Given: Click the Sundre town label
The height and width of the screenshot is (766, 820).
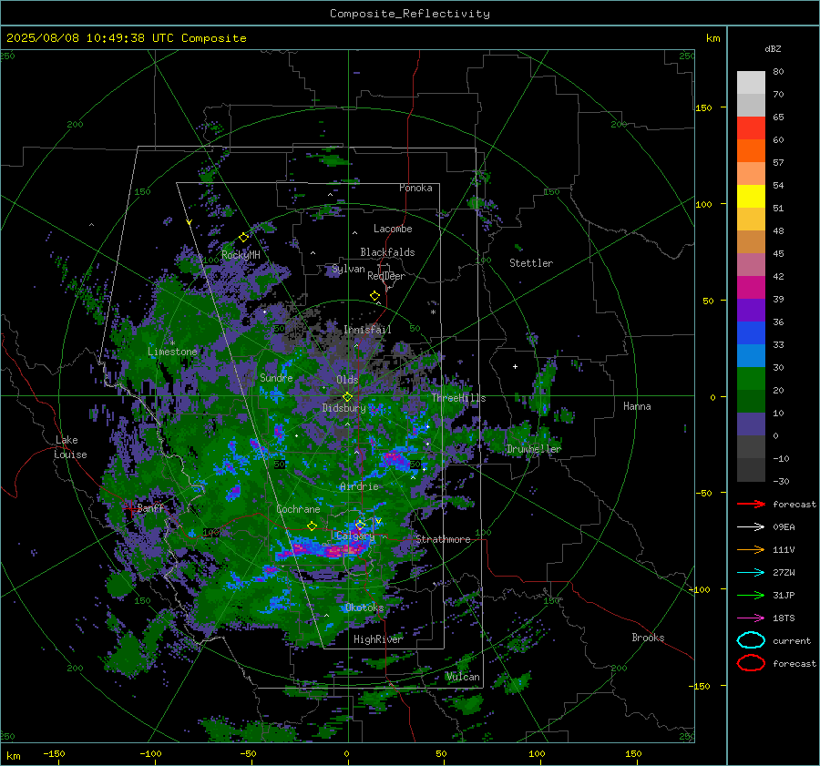Looking at the screenshot, I should 276,377.
